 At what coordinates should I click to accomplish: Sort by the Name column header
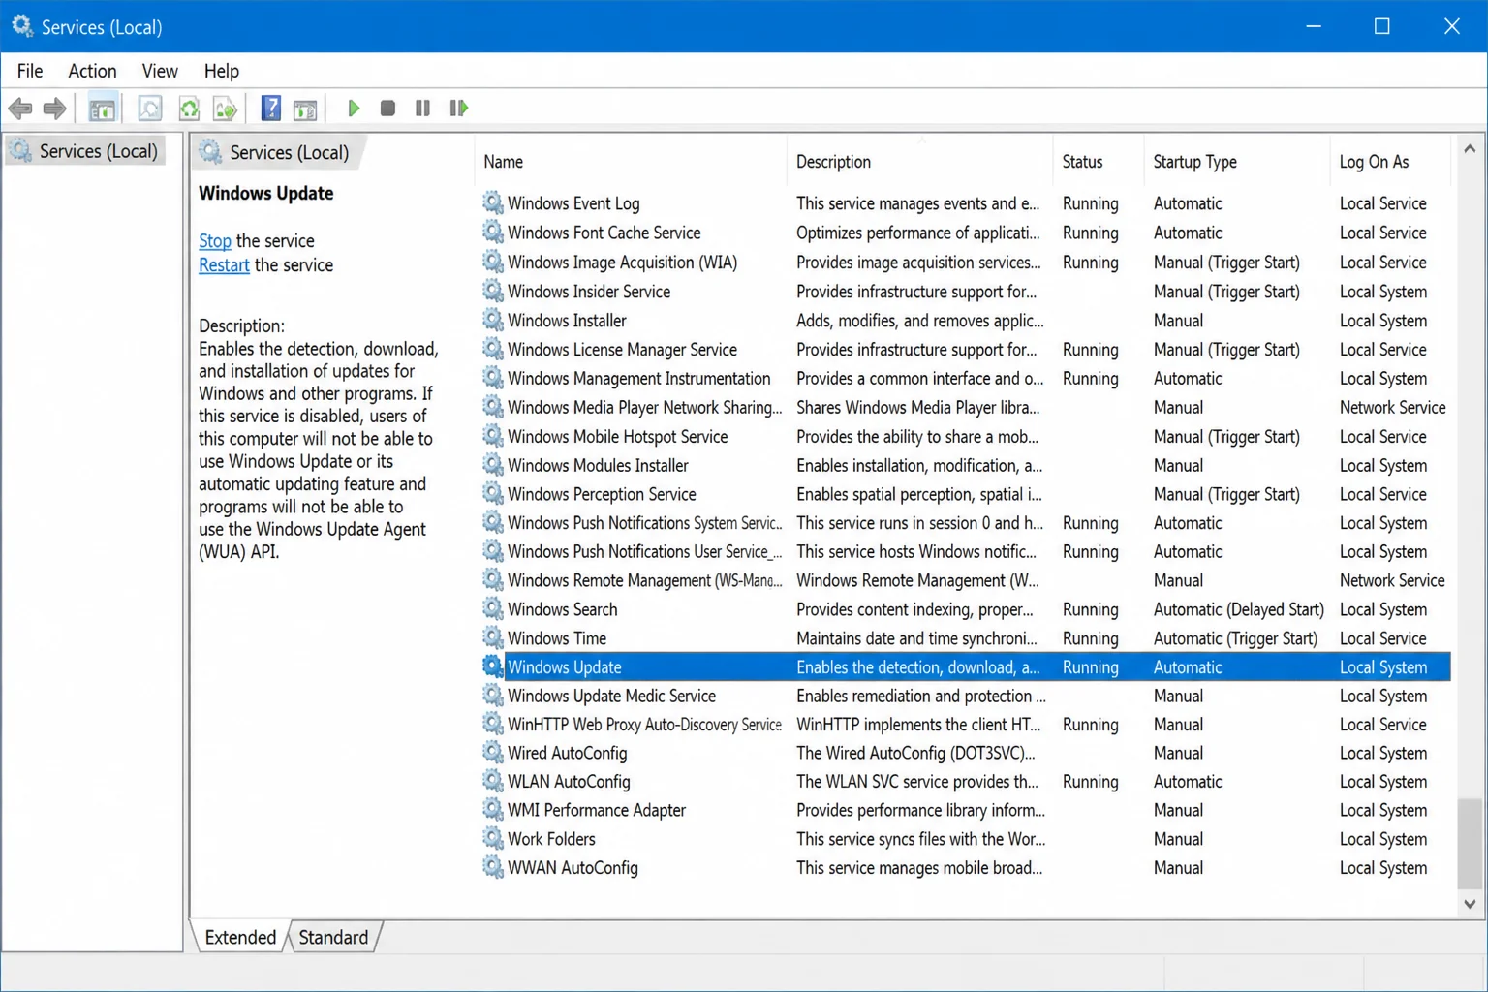(x=631, y=162)
